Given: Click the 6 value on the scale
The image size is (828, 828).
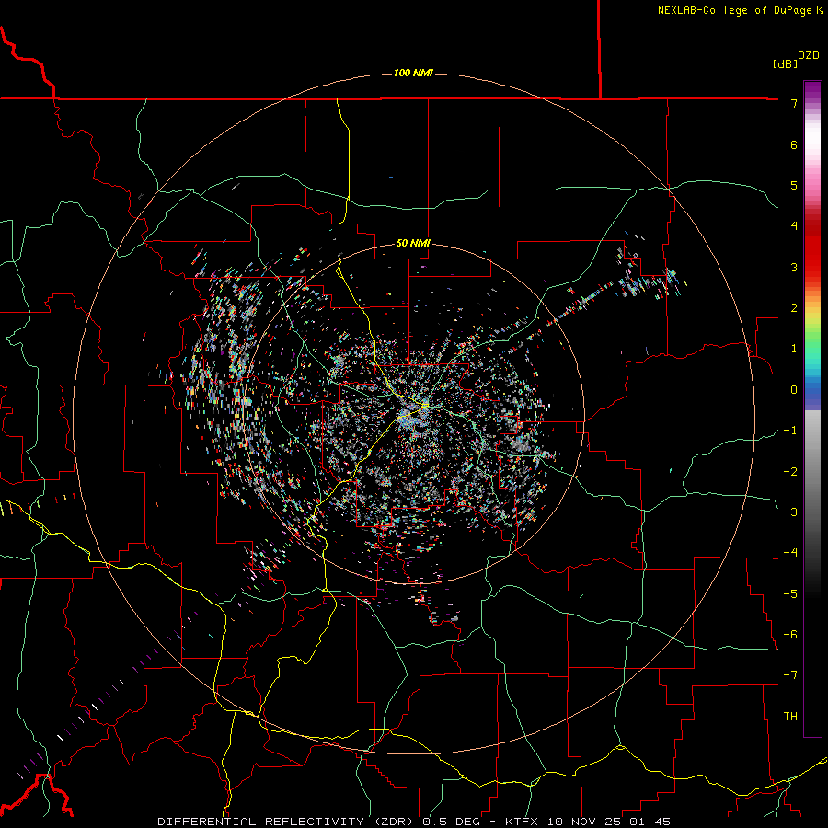Looking at the screenshot, I should pyautogui.click(x=794, y=144).
